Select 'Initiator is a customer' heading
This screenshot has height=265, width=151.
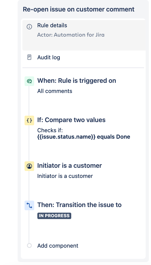coord(70,166)
